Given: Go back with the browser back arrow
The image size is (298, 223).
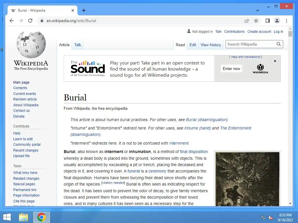Looking at the screenshot, I should [x=12, y=21].
